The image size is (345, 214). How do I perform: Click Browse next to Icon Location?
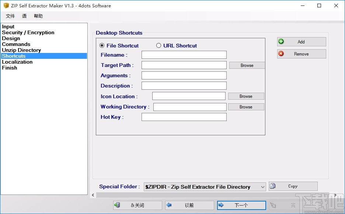pyautogui.click(x=246, y=96)
